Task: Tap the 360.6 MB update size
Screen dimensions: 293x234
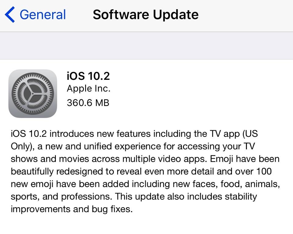Action: [88, 103]
